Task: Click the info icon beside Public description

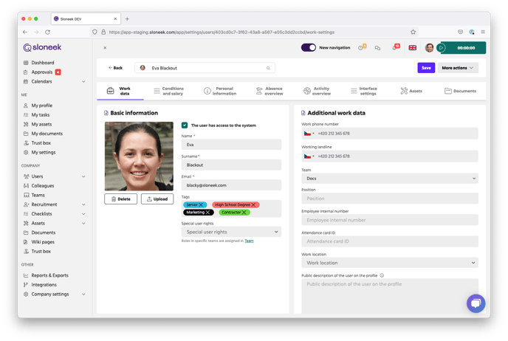Action: pyautogui.click(x=382, y=275)
